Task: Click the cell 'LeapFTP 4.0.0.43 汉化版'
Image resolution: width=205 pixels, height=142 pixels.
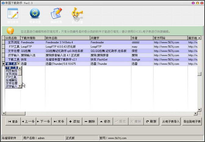Action: tap(68, 46)
